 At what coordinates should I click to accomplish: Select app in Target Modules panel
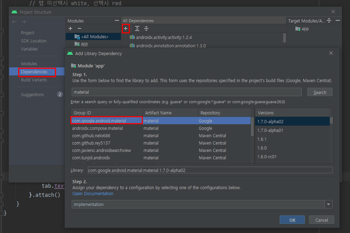click(x=302, y=29)
